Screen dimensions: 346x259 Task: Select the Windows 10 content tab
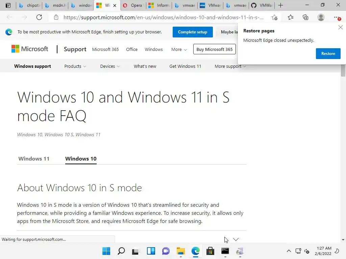[81, 159]
